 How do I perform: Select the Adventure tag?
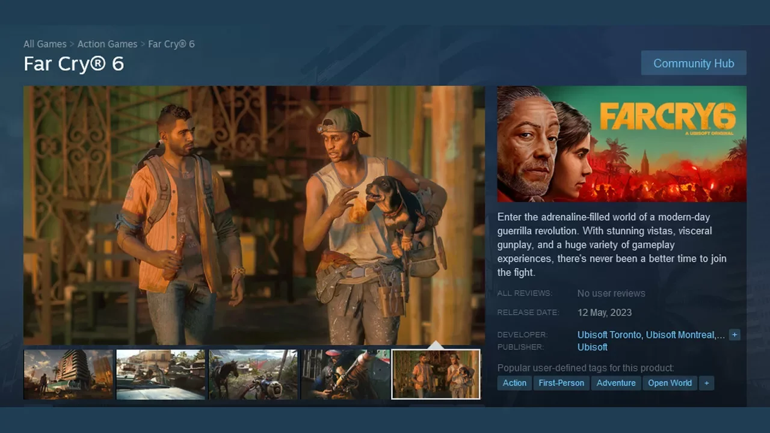click(x=616, y=383)
